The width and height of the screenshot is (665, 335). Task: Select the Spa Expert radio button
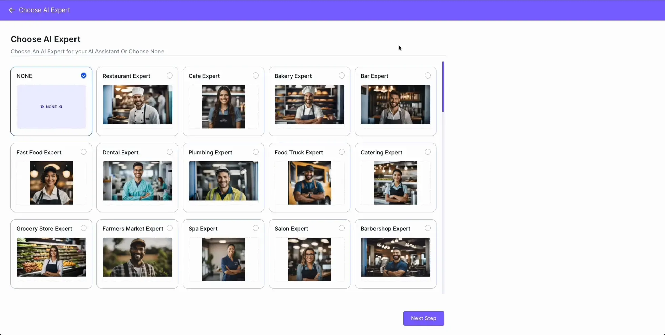coord(256,228)
